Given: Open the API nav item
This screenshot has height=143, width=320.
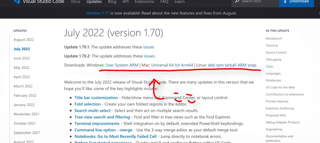Looking at the screenshot, I should (125, 2).
